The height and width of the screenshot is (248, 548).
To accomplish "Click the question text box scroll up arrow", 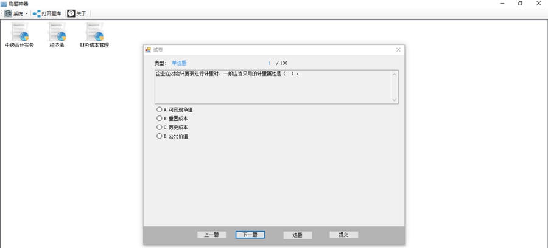I will click(x=395, y=74).
